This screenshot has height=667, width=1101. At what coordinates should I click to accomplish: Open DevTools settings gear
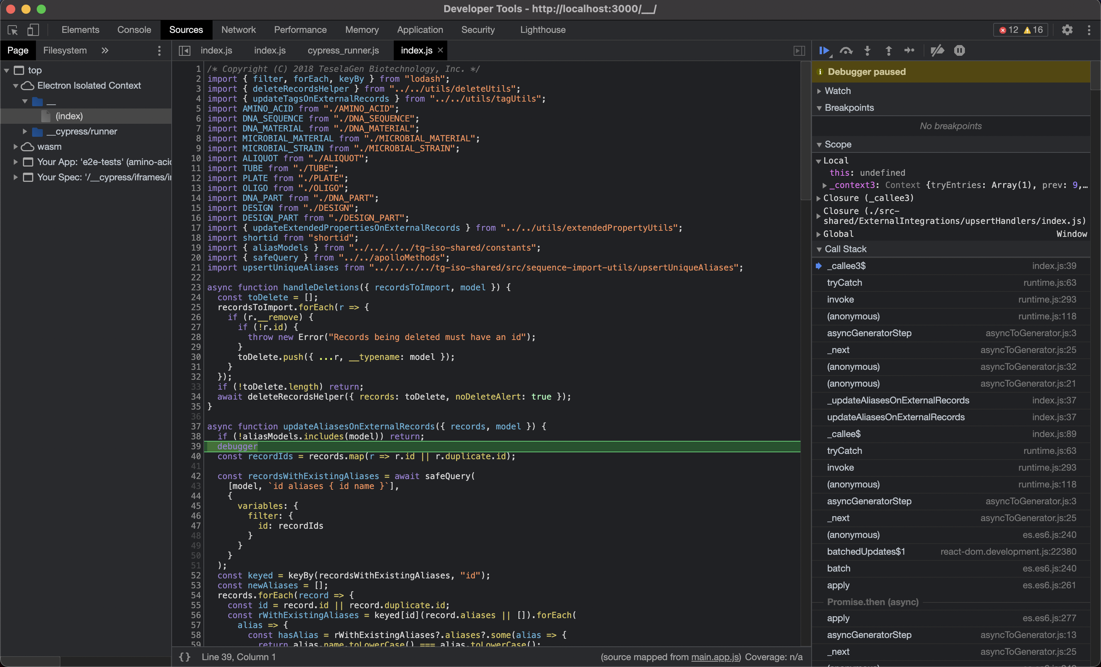(1067, 30)
